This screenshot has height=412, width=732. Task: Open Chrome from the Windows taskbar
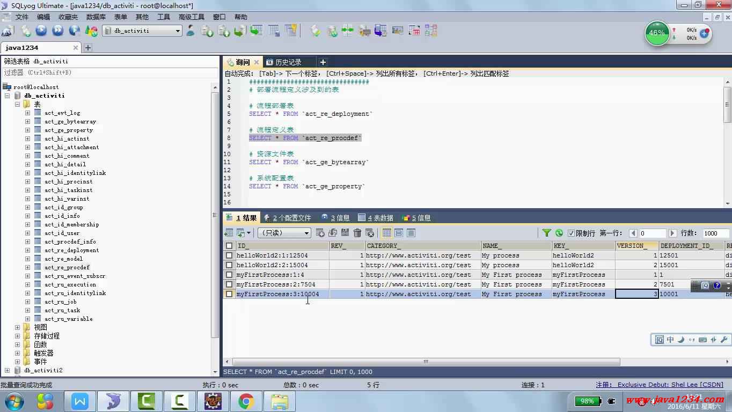[x=246, y=401]
